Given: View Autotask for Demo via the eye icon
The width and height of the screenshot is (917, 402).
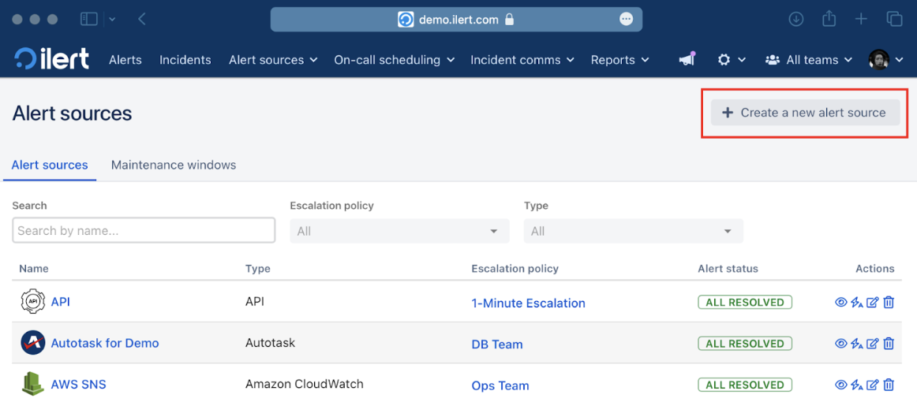Looking at the screenshot, I should tap(841, 344).
